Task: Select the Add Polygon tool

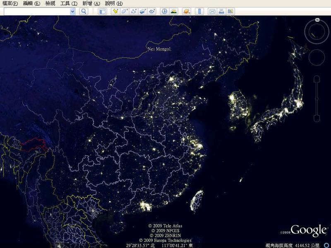Action: coord(125,12)
